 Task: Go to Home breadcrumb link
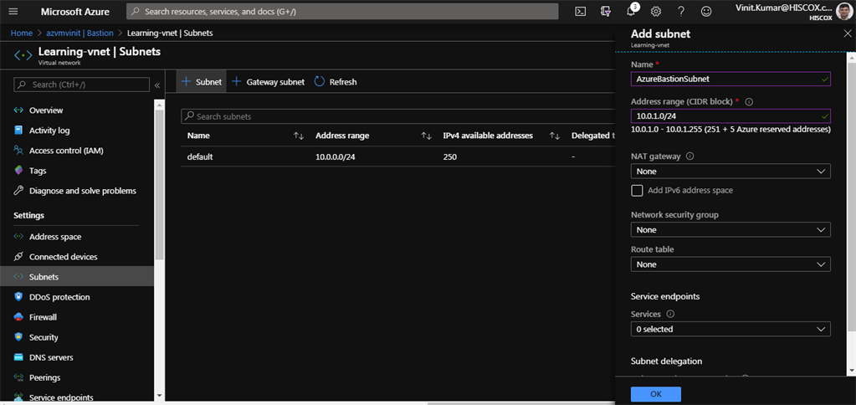22,33
